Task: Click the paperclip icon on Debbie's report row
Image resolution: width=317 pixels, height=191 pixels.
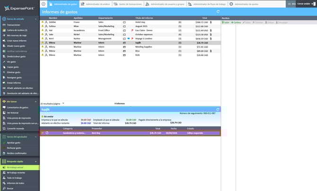Action: 211,22
